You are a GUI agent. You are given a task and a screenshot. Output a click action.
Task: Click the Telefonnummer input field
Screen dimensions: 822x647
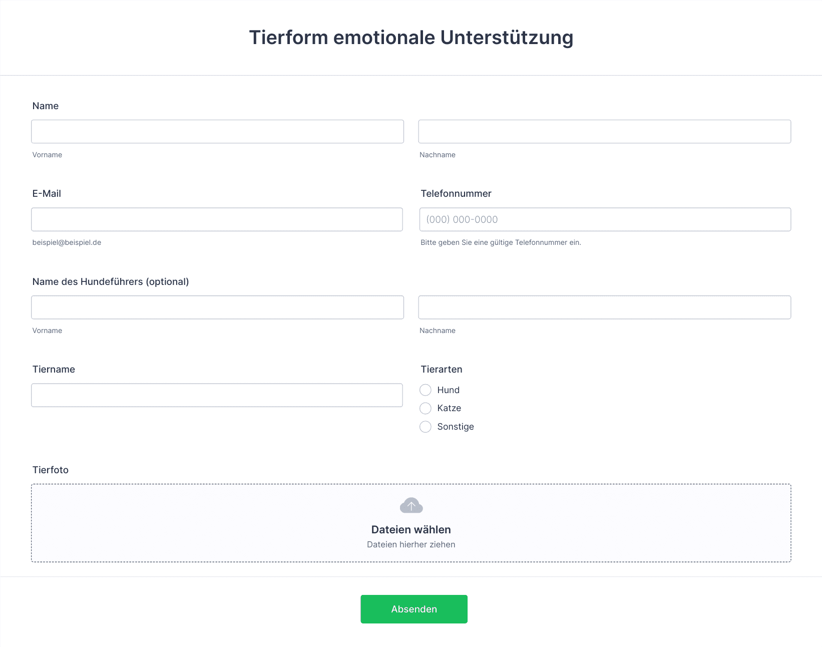tap(605, 219)
